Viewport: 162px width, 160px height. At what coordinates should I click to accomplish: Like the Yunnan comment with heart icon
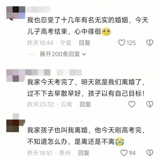132,104
